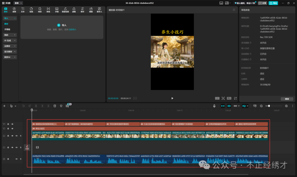Image resolution: width=297 pixels, height=177 pixels.
Task: Click the 新人福利 newcomer benefits link
Action: tap(245, 3)
